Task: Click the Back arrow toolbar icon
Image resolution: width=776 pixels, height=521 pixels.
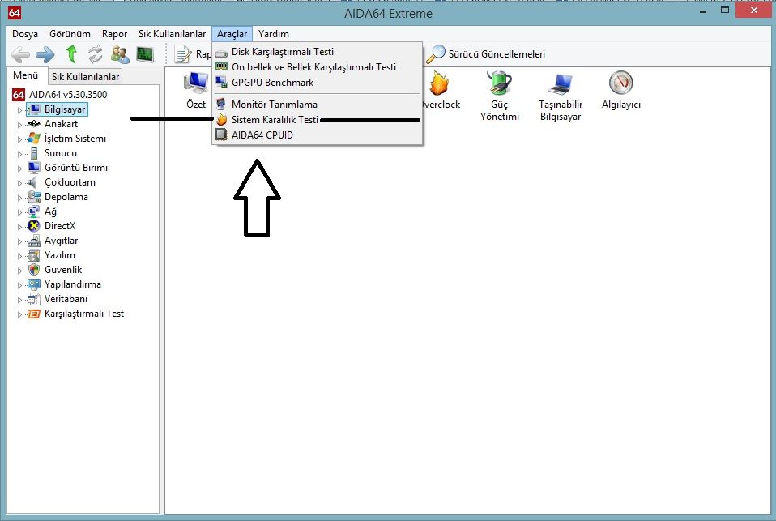Action: point(20,54)
